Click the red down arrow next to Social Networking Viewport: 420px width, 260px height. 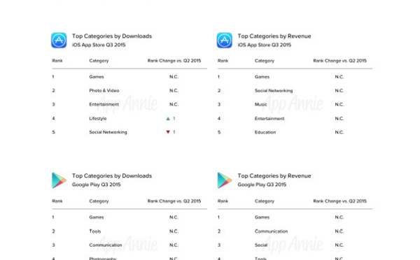(x=168, y=132)
